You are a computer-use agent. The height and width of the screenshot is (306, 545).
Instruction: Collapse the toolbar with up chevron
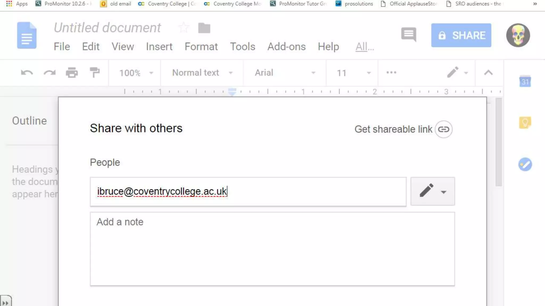(x=488, y=73)
